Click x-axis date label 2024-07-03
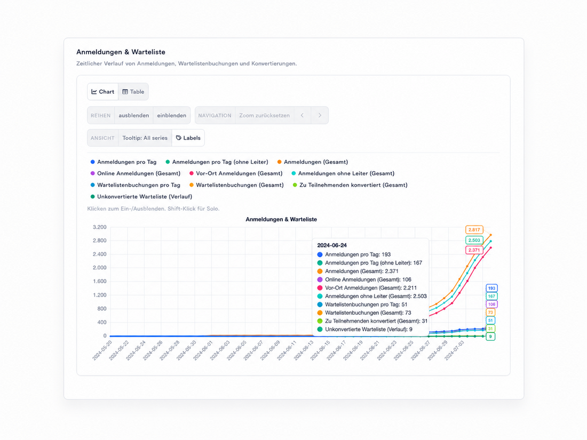This screenshot has height=440, width=587. click(x=454, y=350)
